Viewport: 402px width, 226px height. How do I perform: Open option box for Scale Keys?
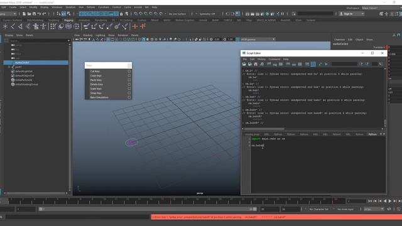(129, 89)
